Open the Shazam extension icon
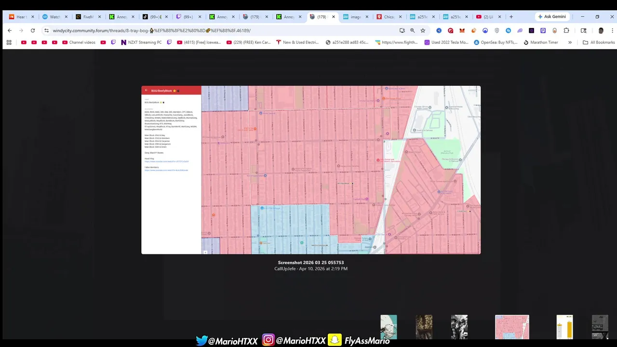The width and height of the screenshot is (617, 347). [509, 30]
